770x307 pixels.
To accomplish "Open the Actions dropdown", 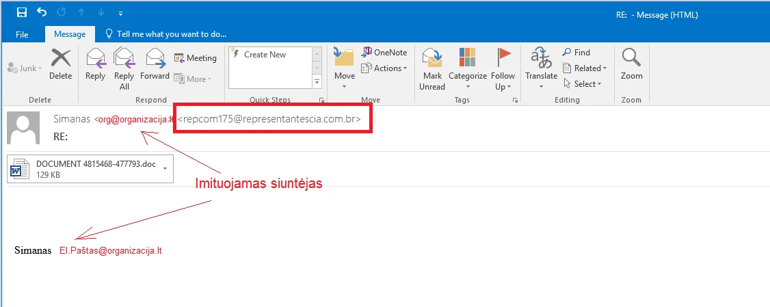I will click(x=384, y=68).
